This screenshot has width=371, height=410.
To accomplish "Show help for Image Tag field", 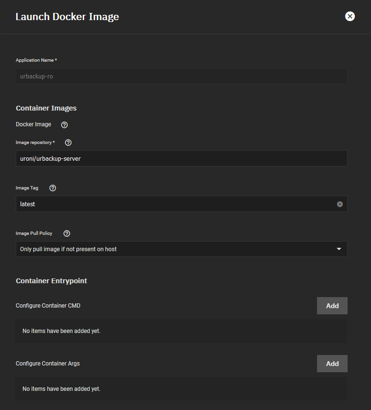I will tap(53, 188).
